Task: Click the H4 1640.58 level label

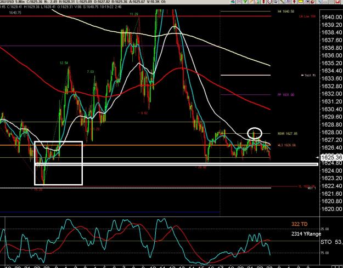Action: pyautogui.click(x=286, y=12)
